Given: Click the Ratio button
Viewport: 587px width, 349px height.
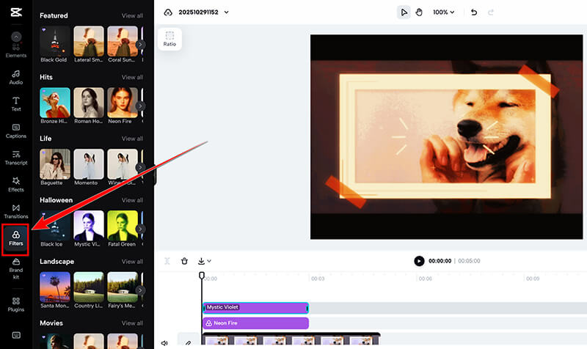Looking at the screenshot, I should 169,38.
